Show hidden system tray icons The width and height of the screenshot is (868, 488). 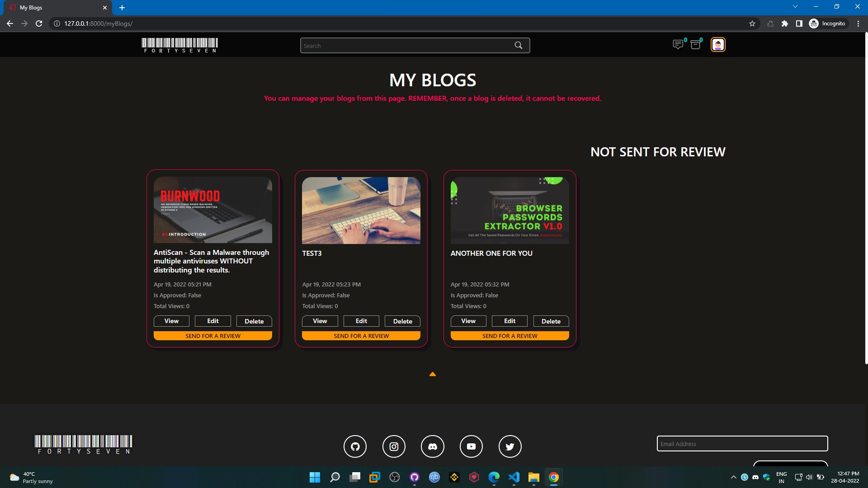733,477
